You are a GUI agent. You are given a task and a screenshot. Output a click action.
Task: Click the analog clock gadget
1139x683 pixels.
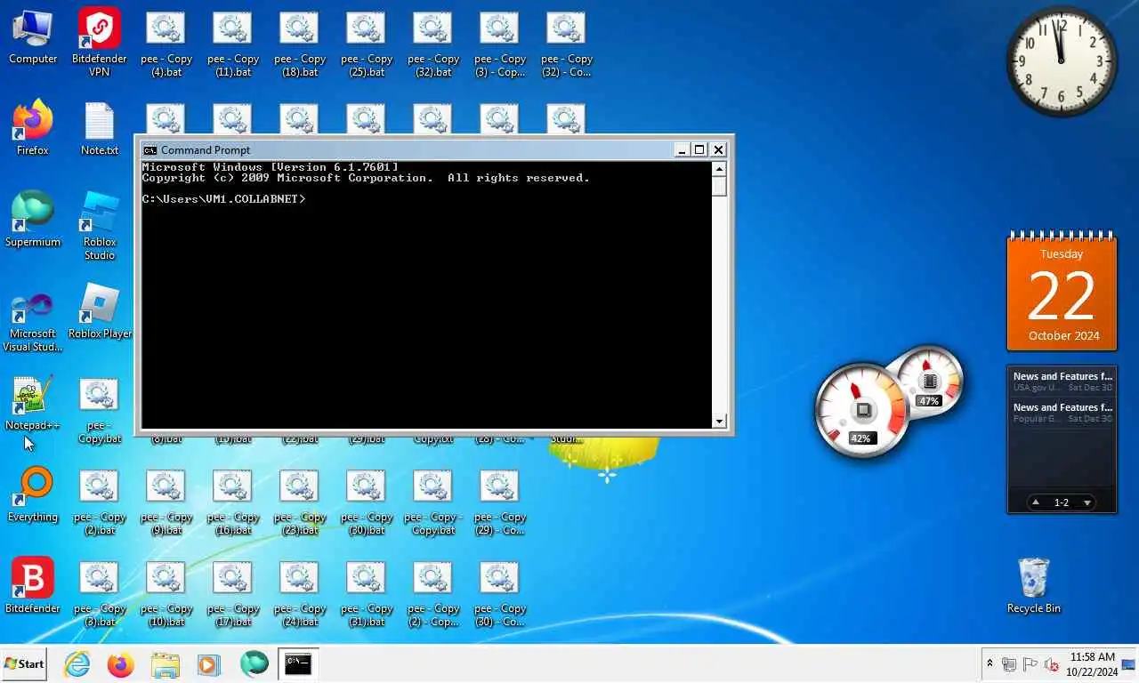coord(1062,61)
